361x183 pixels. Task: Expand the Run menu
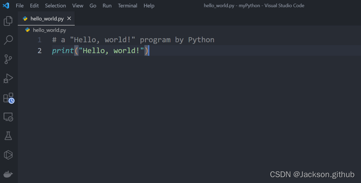coord(107,6)
